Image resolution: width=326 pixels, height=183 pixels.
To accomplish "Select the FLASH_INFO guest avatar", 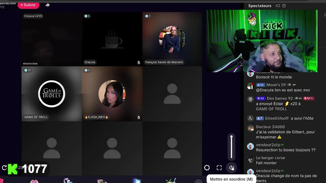I will pos(112,94).
